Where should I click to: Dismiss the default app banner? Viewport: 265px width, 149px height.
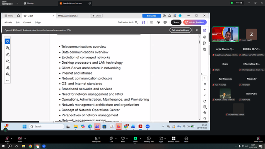(197, 30)
